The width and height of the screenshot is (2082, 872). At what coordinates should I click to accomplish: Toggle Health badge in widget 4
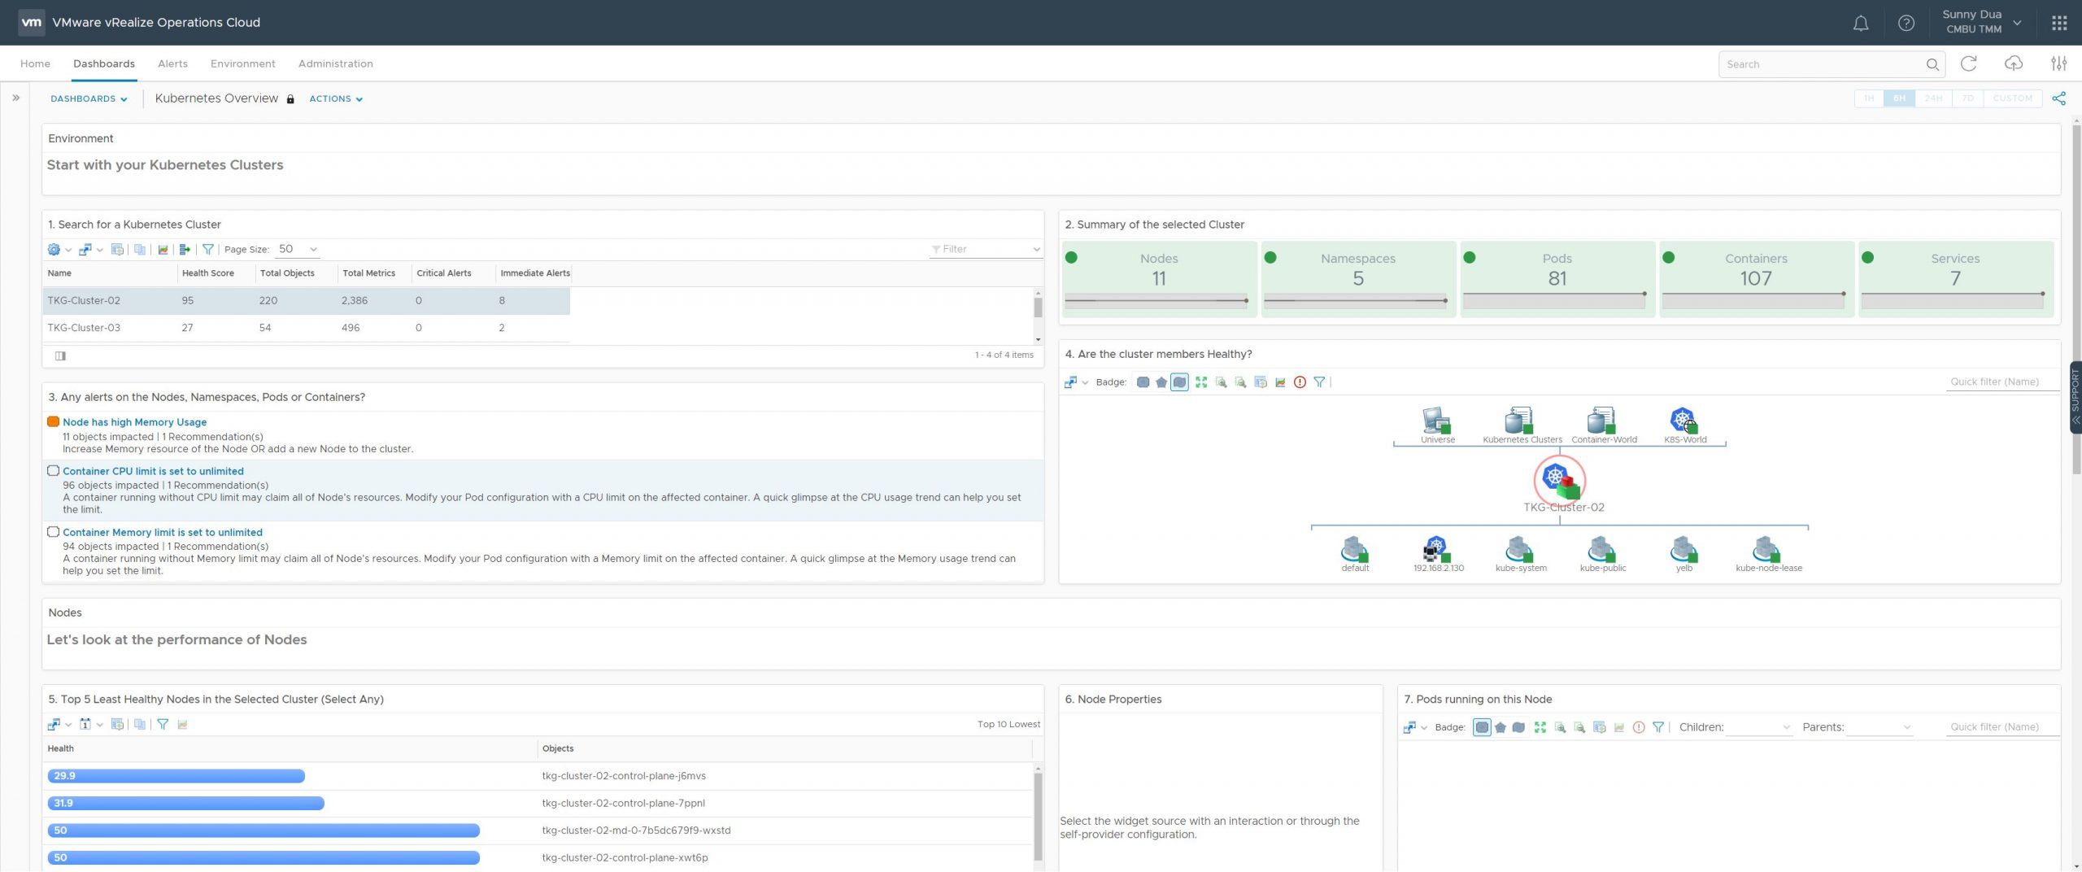[1143, 382]
